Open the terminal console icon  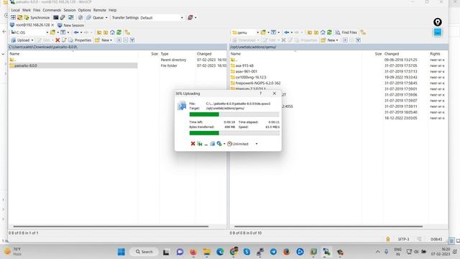click(56, 17)
